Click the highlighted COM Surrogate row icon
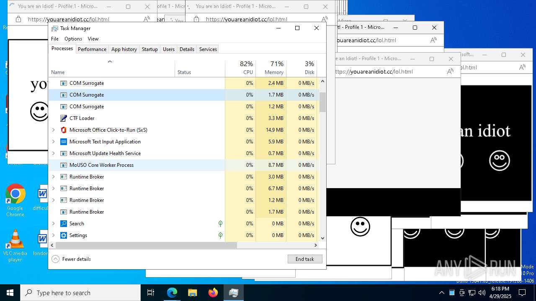Viewport: 536px width, 301px height. (x=64, y=95)
